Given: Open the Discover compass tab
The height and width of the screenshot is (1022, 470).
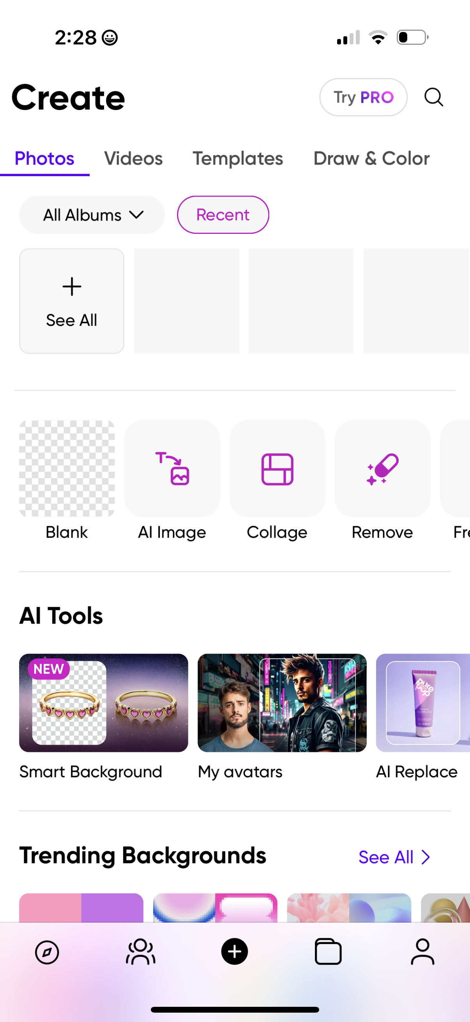Looking at the screenshot, I should pyautogui.click(x=47, y=952).
